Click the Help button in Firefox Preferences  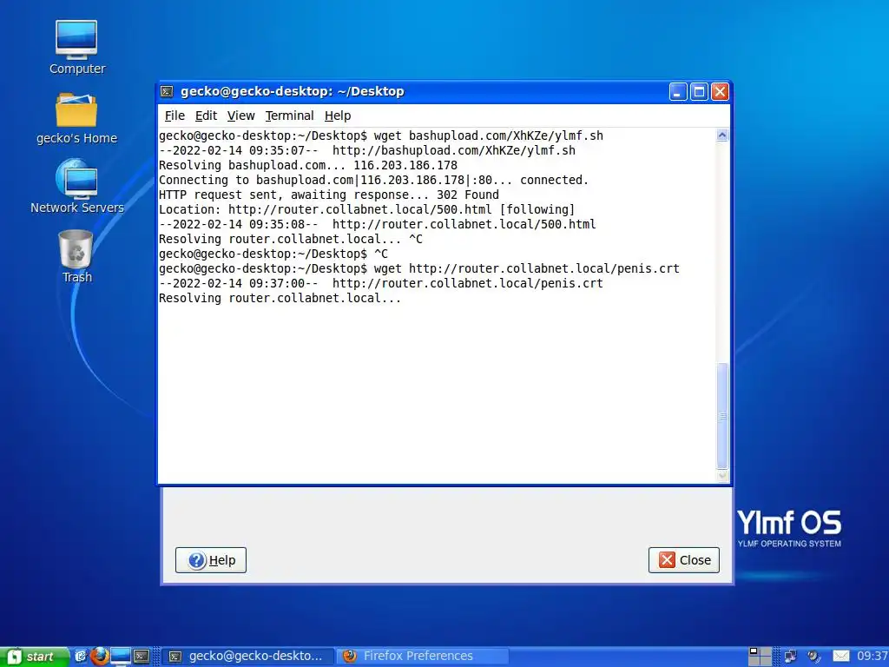[x=211, y=560]
